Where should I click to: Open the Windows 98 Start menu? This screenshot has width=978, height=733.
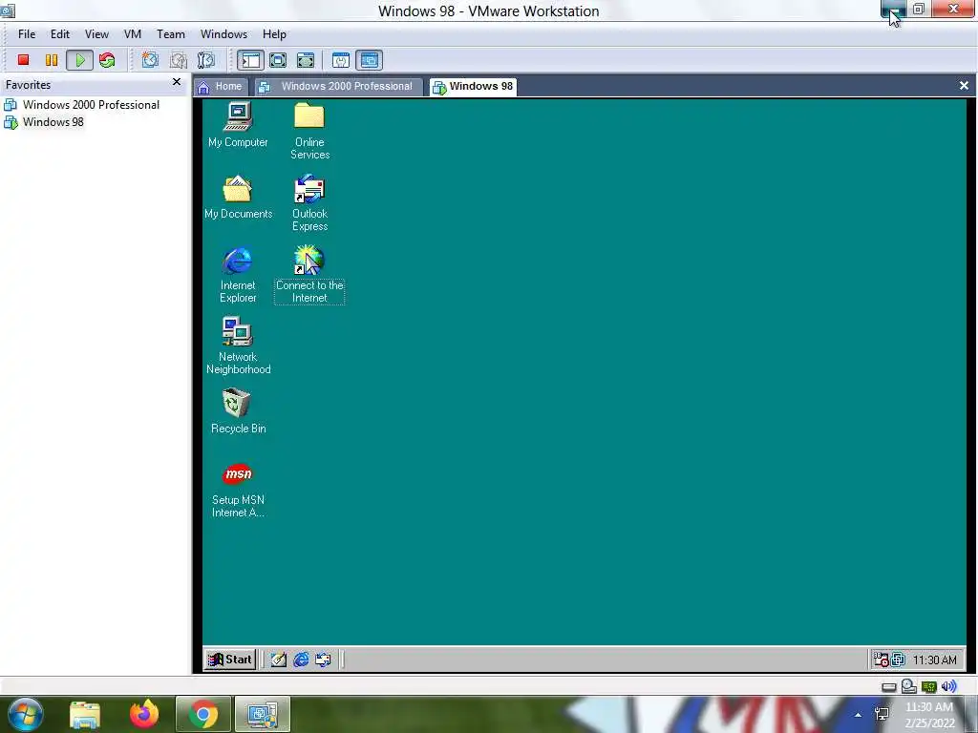click(229, 660)
